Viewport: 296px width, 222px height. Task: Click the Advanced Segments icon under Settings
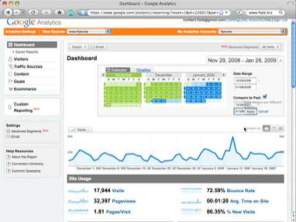[8, 131]
